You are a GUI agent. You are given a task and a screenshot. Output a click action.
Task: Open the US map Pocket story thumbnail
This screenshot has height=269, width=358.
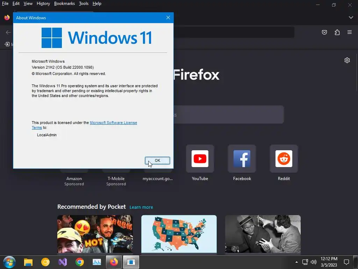click(179, 234)
